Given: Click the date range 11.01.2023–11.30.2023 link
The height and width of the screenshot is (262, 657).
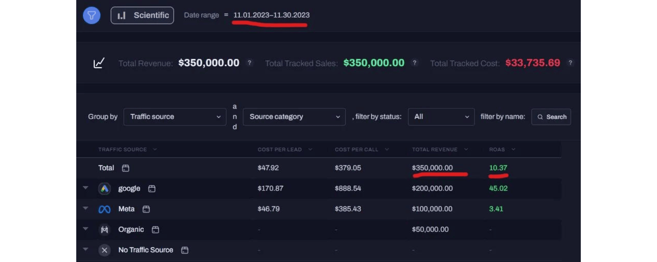Looking at the screenshot, I should (271, 15).
